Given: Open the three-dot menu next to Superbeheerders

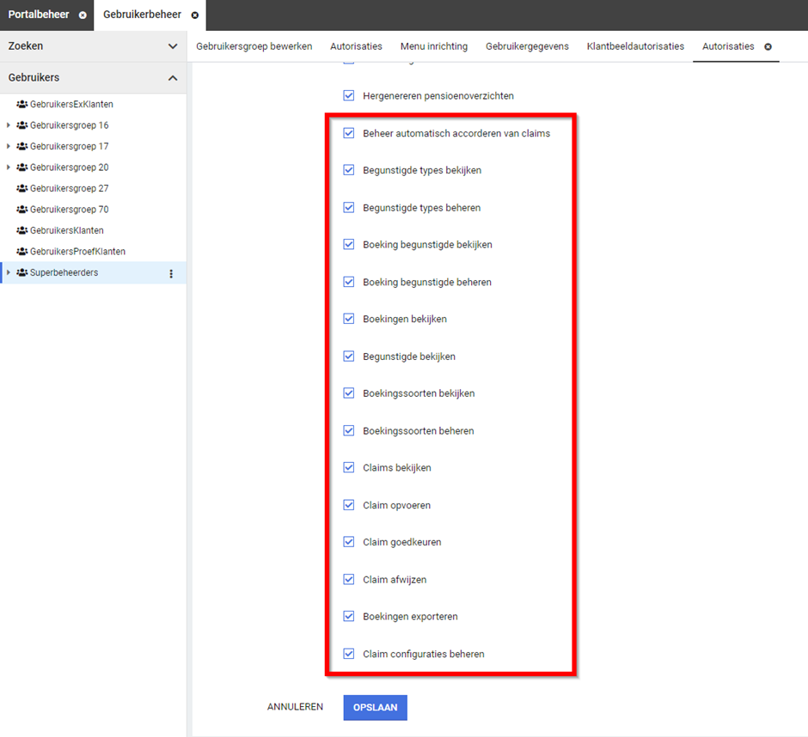Looking at the screenshot, I should [x=170, y=274].
